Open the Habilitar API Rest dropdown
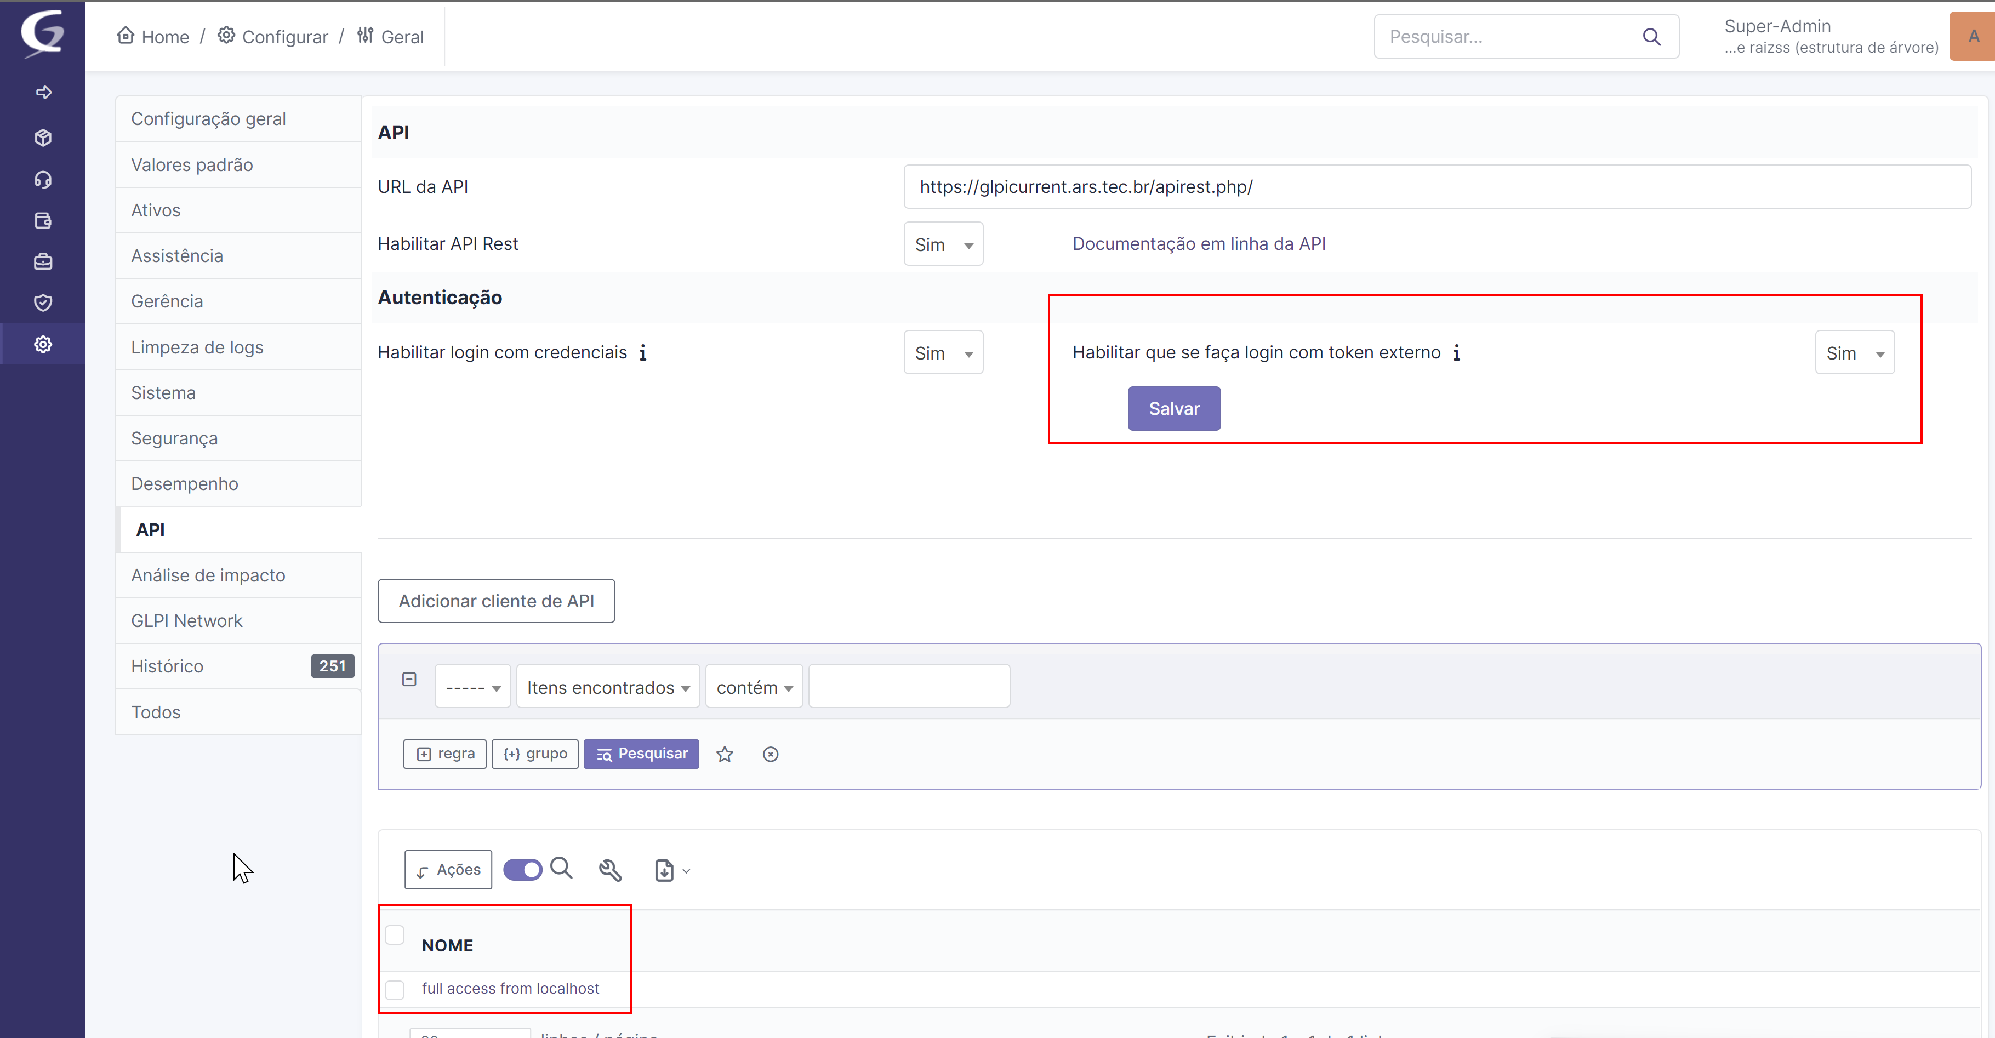This screenshot has width=1995, height=1038. [942, 243]
